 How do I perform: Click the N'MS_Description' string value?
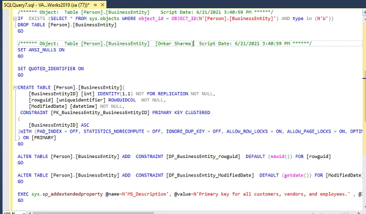(x=145, y=194)
